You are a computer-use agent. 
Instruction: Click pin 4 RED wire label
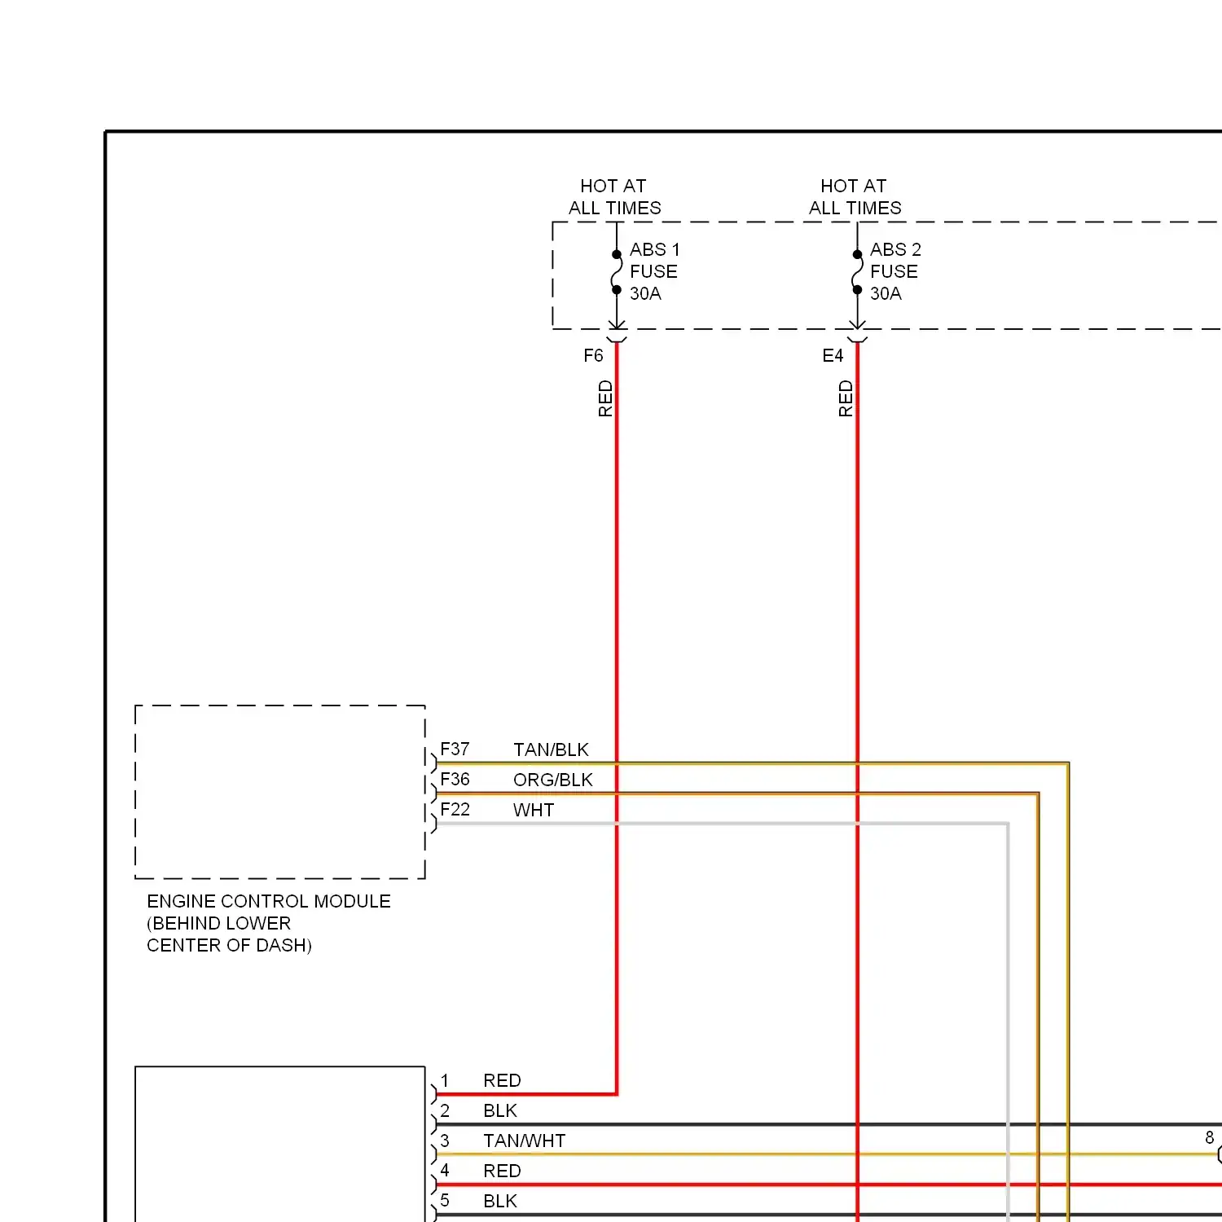coord(502,1171)
